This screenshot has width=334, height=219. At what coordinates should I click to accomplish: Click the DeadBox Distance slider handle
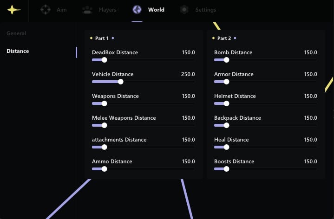click(104, 60)
